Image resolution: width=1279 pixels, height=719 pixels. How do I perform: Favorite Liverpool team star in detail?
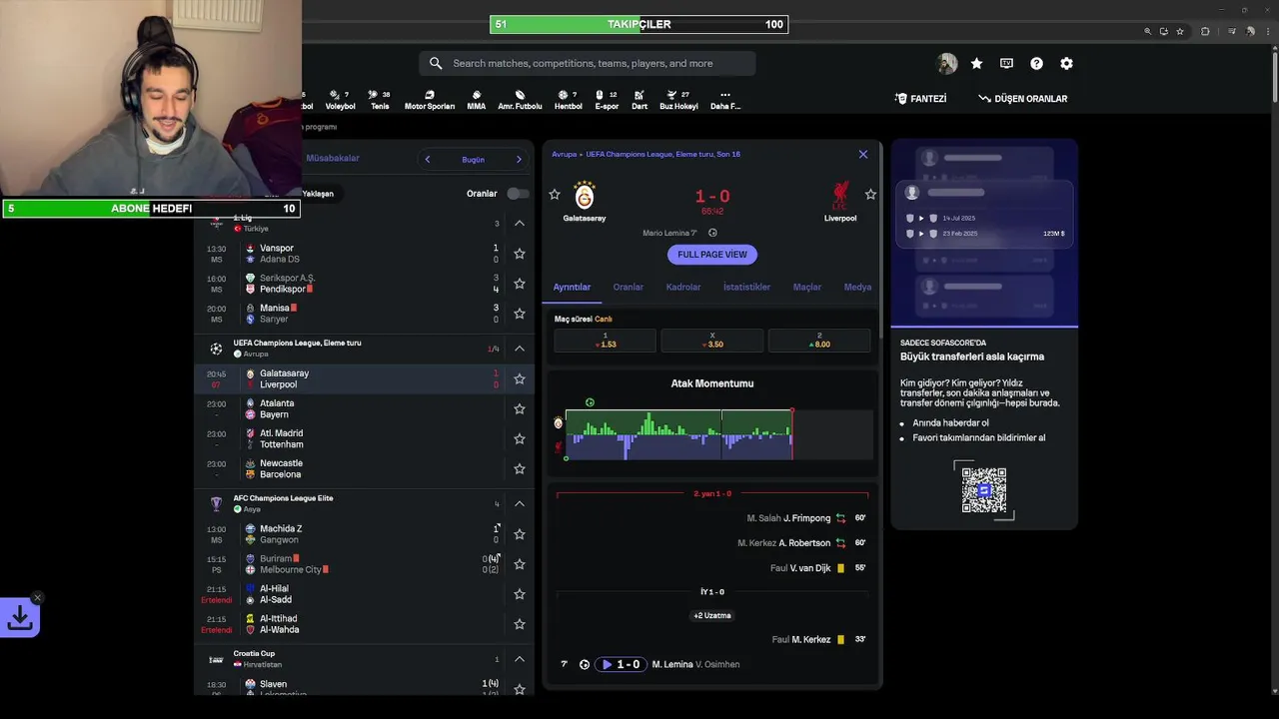(870, 195)
